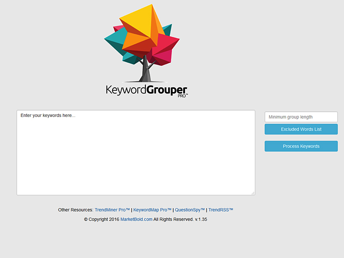The width and height of the screenshot is (344, 258).
Task: Focus the Minimum group length field
Action: pyautogui.click(x=301, y=117)
